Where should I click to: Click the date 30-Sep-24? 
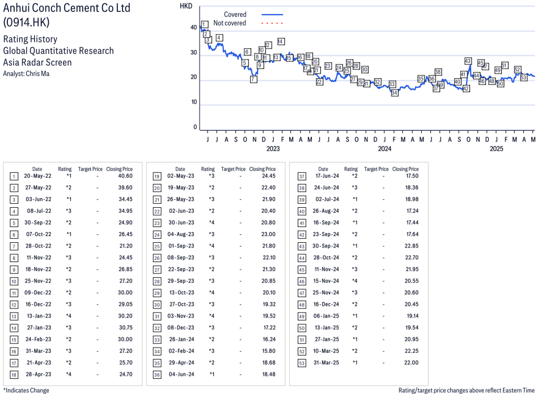326,246
